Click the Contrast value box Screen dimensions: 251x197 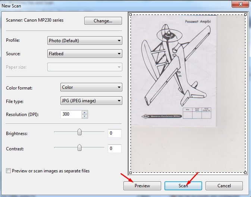pyautogui.click(x=114, y=148)
